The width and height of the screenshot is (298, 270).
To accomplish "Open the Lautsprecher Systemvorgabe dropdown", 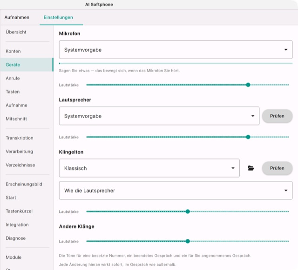I will point(159,116).
